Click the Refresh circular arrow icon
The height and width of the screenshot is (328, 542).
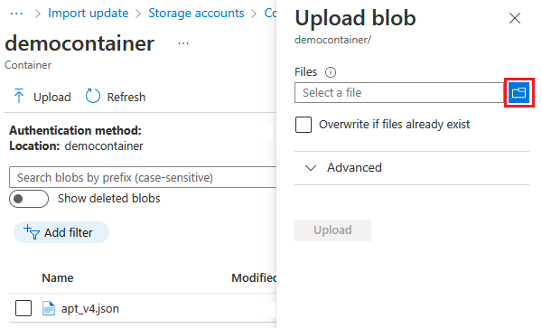pos(93,96)
